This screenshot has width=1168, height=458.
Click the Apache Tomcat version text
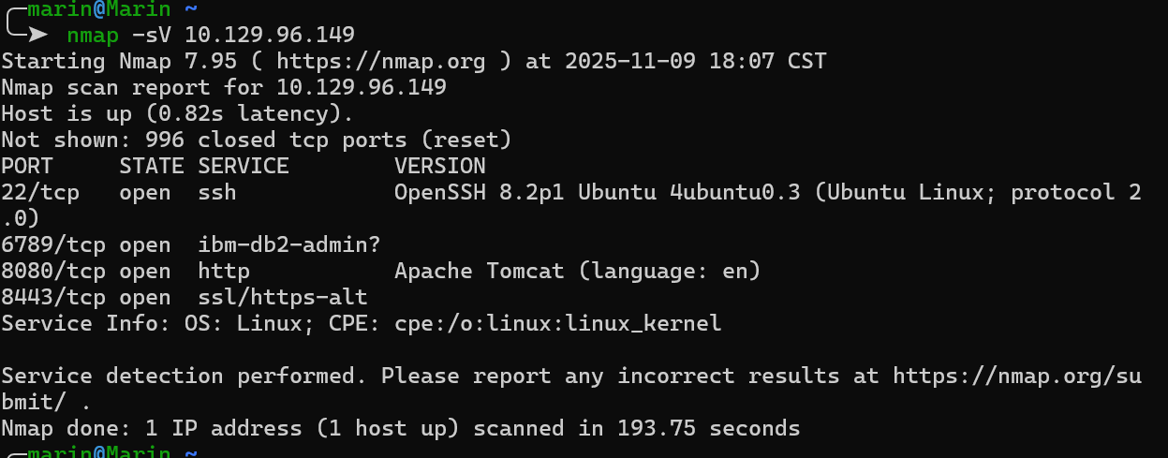coord(480,272)
